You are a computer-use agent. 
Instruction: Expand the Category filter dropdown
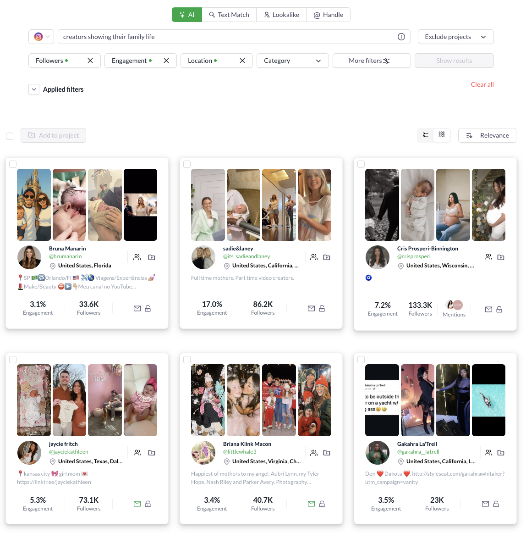[292, 61]
